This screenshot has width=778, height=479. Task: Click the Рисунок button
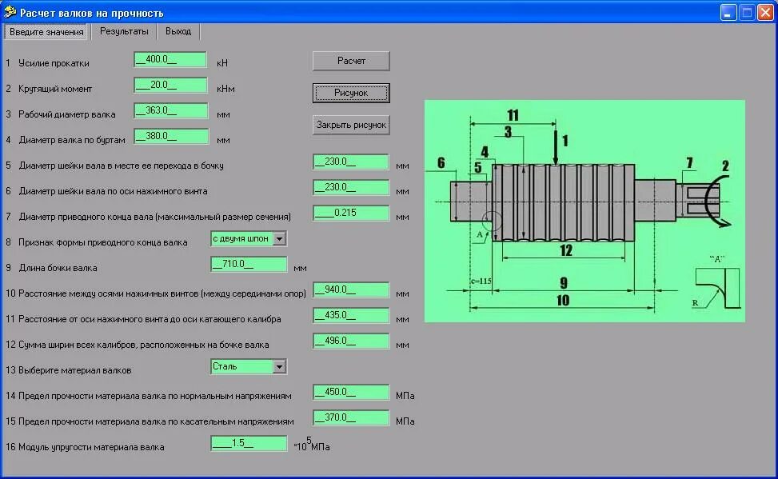(x=351, y=93)
